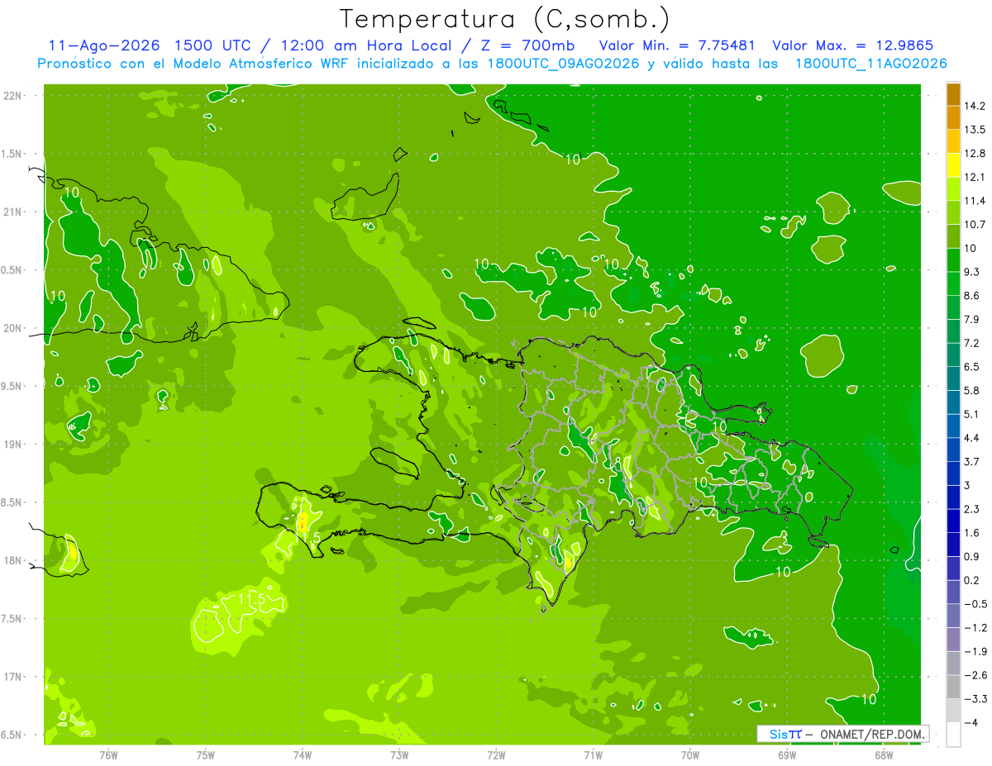Screen dimensions: 992x766
Task: Click the "7.2" colorbar value
Action: (x=971, y=343)
